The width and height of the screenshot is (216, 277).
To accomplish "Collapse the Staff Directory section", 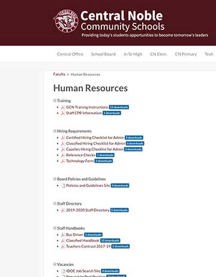I will click(x=55, y=204).
